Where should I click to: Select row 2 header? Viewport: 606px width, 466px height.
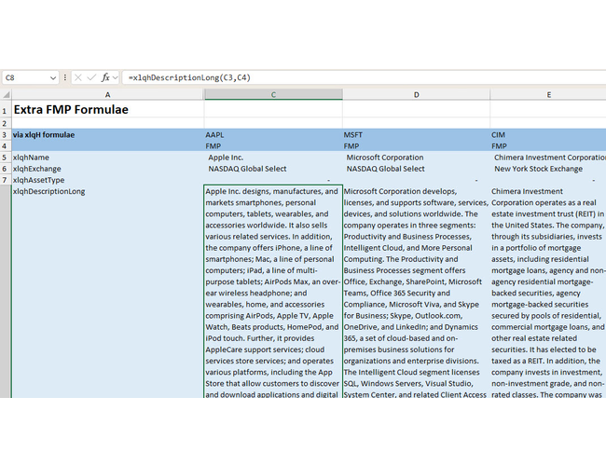tap(6, 123)
